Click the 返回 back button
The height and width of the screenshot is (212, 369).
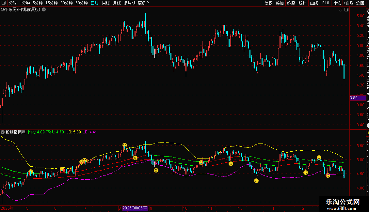[360, 3]
